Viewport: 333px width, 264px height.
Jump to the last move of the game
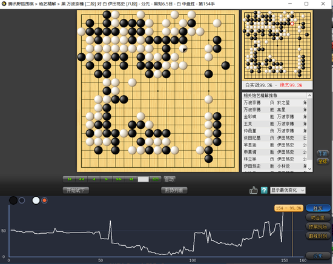(x=131, y=179)
